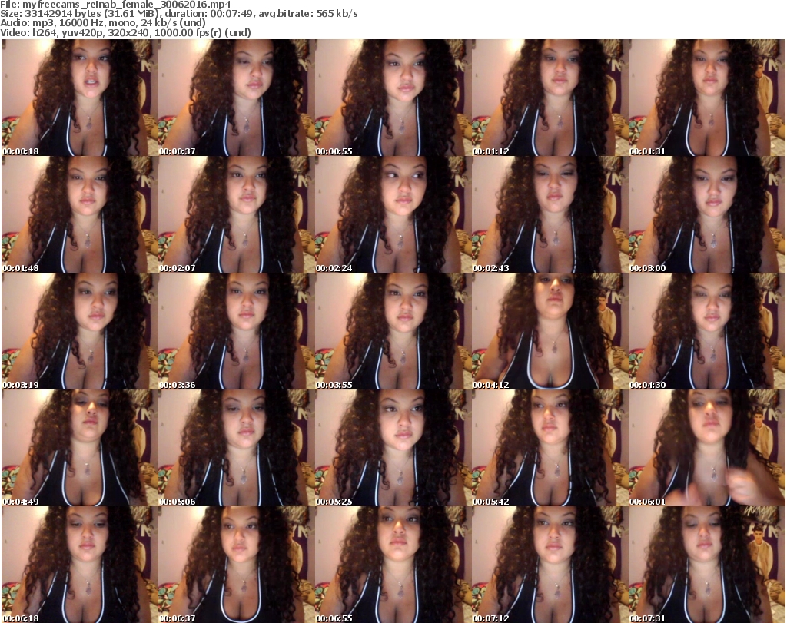Click the thumbnail marked 00:06:01
The image size is (787, 623).
tap(706, 448)
